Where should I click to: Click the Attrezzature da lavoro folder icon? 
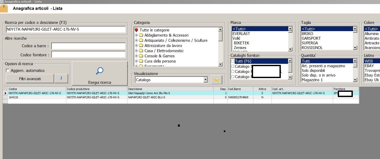[x=141, y=46]
